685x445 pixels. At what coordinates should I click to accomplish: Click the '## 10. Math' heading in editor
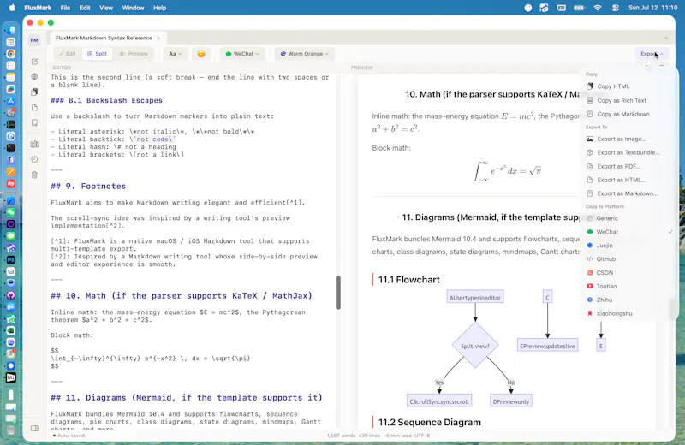(182, 295)
